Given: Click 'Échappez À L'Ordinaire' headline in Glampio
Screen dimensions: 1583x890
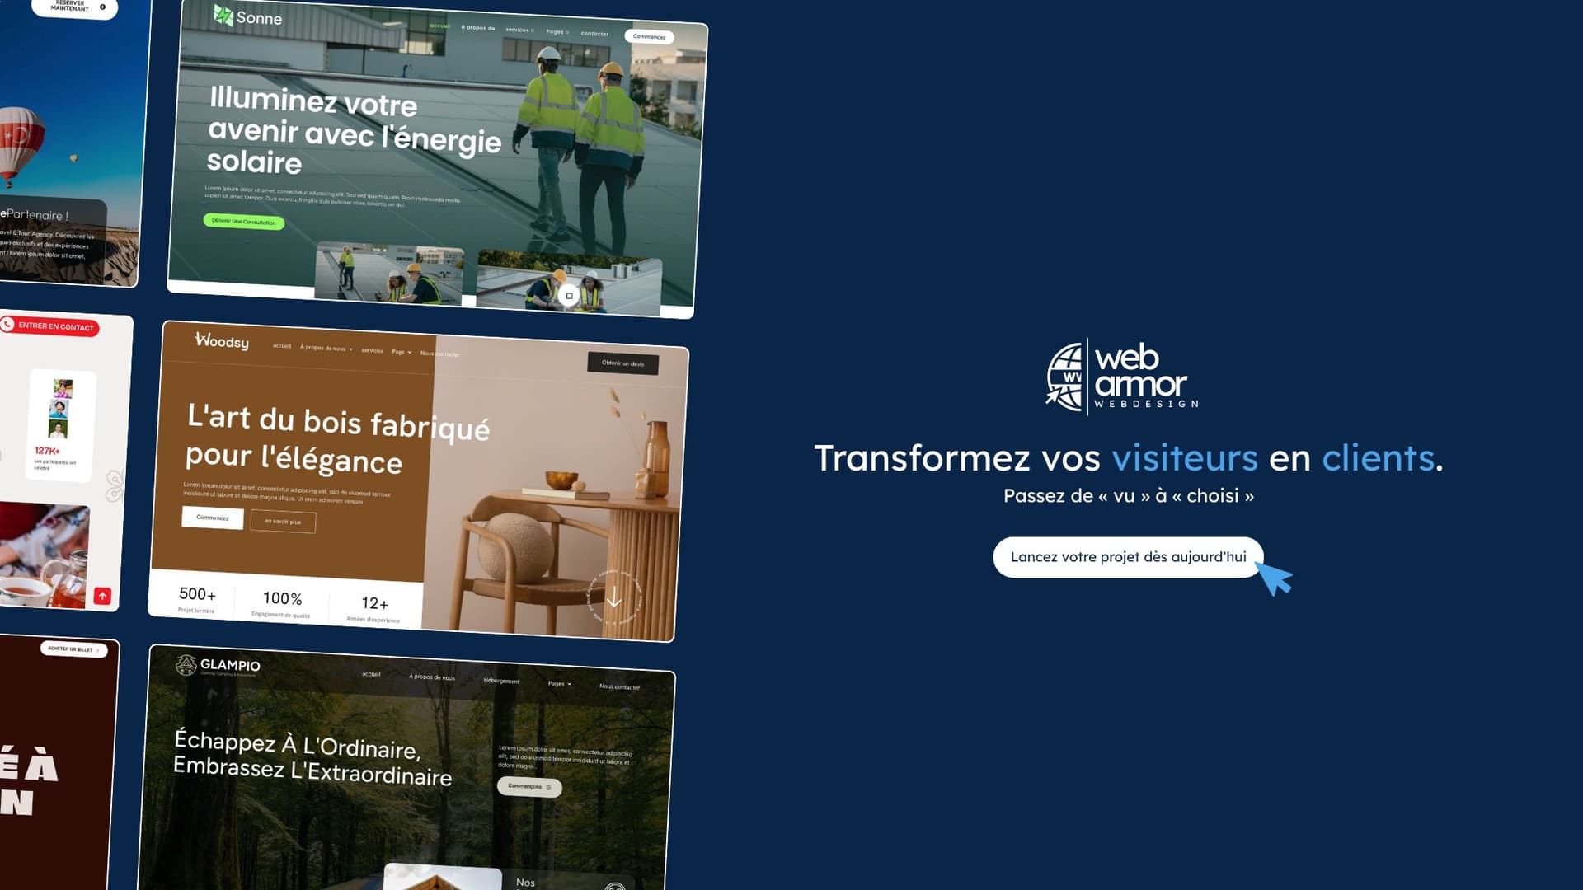Looking at the screenshot, I should tap(313, 756).
